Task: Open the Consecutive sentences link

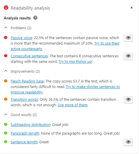Action: [x=29, y=56]
